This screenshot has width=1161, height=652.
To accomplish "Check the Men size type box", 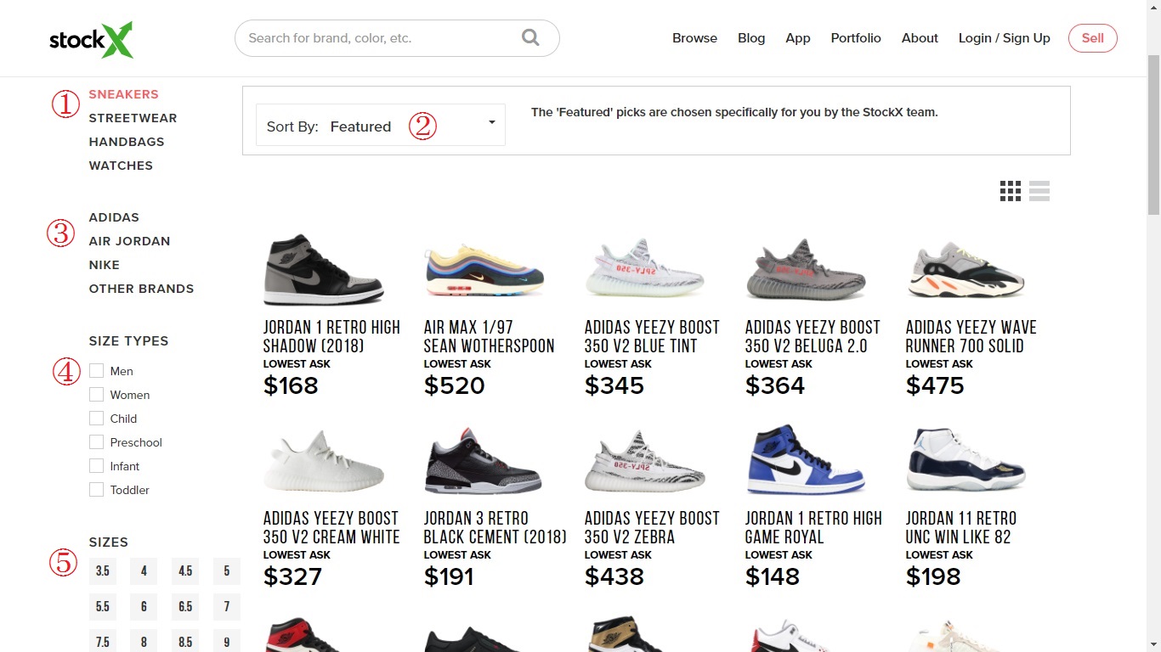I will (97, 371).
